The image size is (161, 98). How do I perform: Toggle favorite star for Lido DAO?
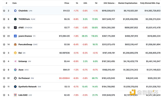pyautogui.click(x=4, y=95)
